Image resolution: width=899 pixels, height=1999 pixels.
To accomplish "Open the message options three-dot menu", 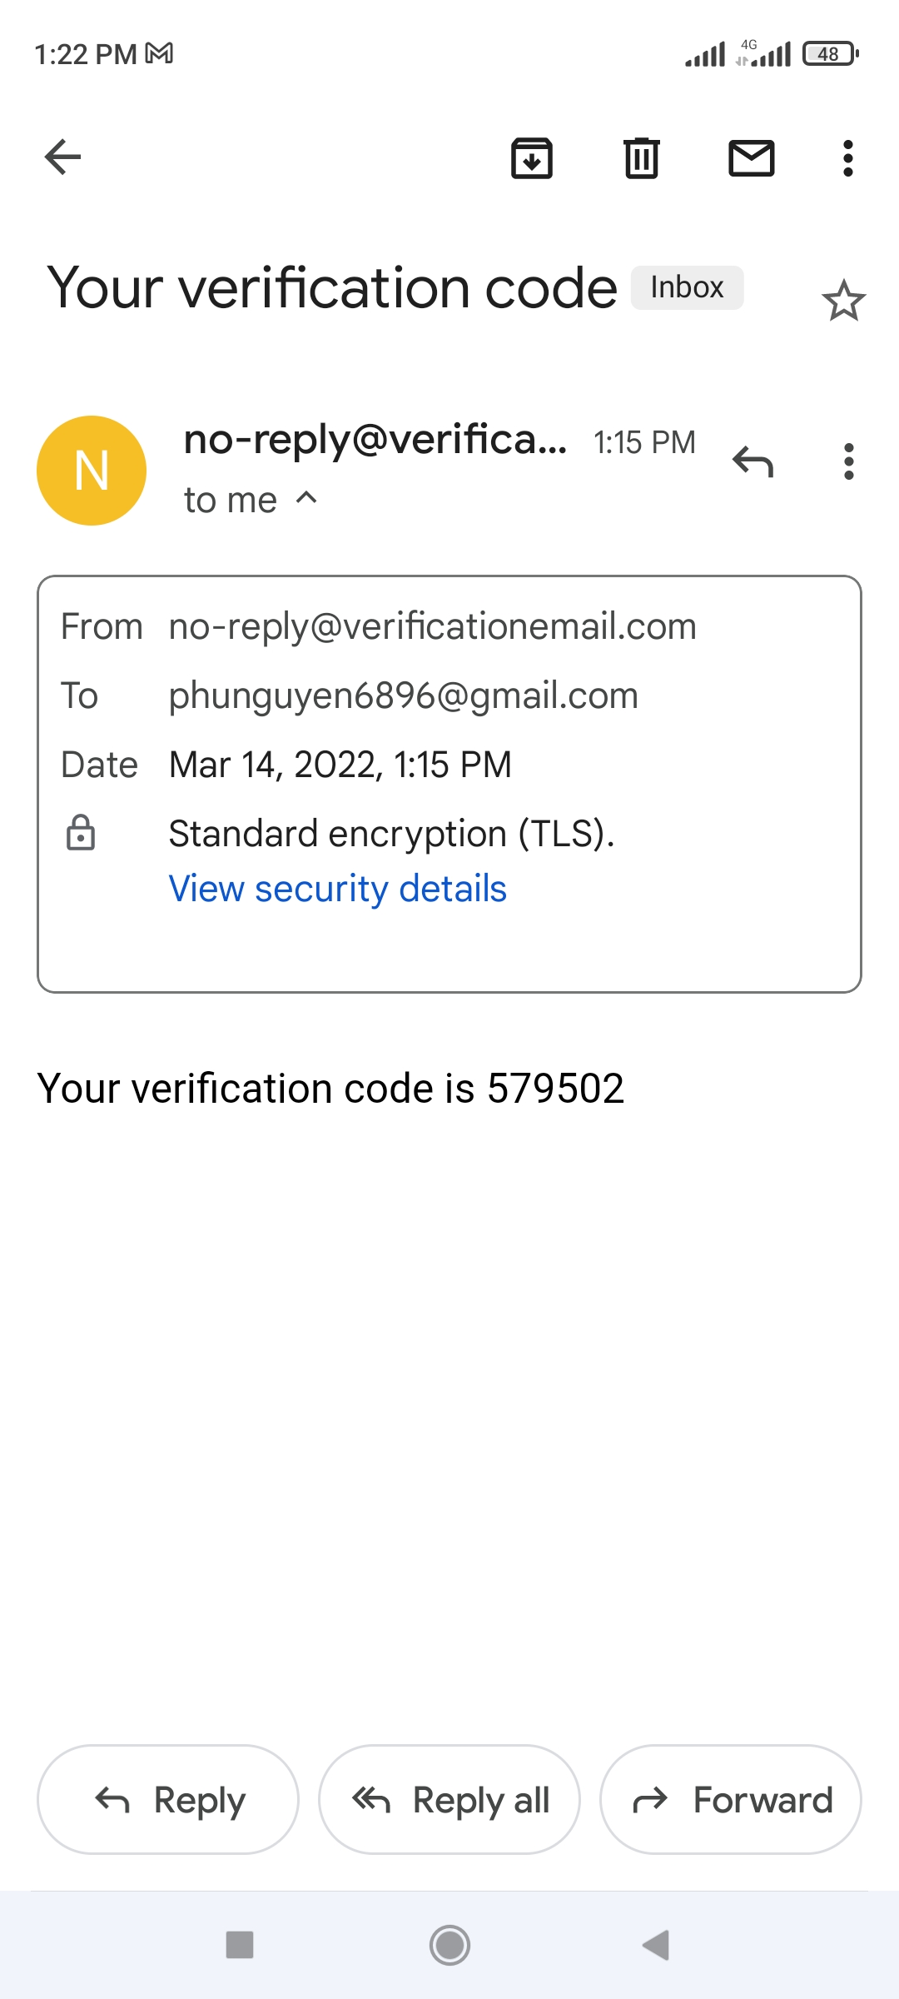I will pos(848,461).
